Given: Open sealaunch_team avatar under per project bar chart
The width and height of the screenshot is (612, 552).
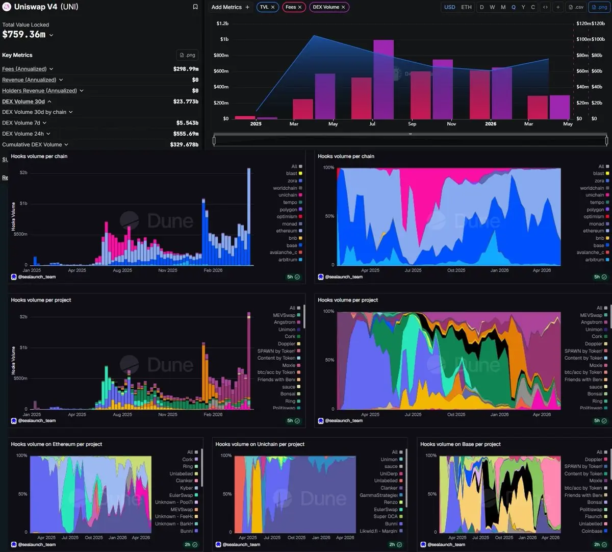Looking at the screenshot, I should (14, 421).
